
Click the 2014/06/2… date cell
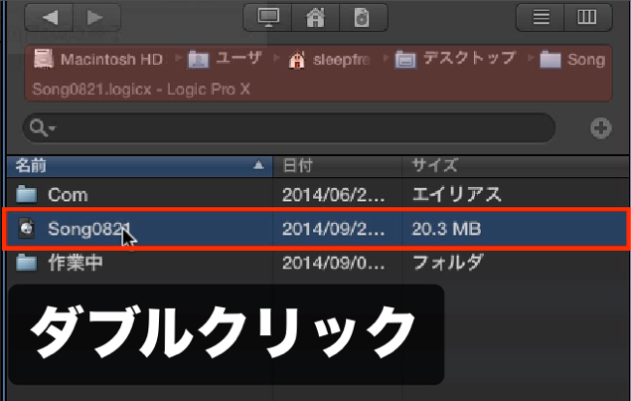click(334, 195)
